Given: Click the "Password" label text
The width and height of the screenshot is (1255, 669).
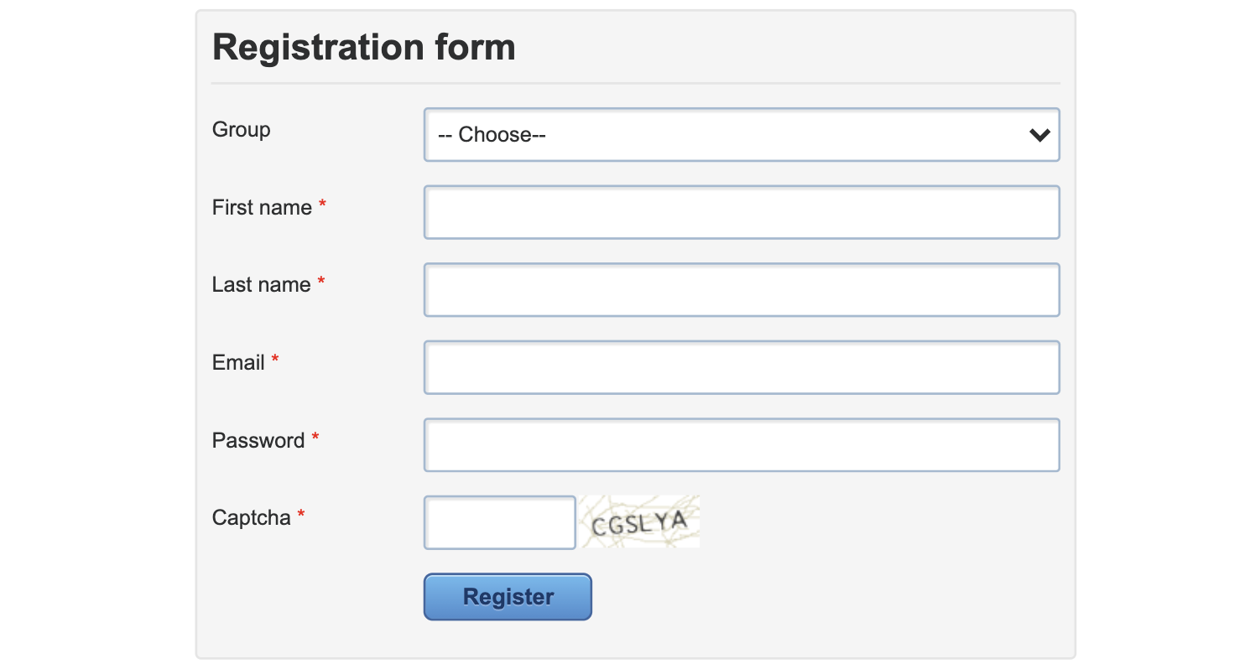Looking at the screenshot, I should click(258, 441).
